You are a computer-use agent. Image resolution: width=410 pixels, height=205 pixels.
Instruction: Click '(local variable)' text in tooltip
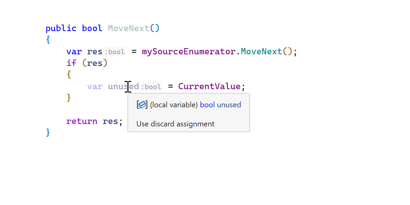pos(174,105)
